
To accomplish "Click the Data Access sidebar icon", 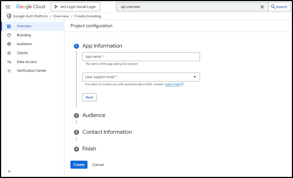I will coord(10,62).
